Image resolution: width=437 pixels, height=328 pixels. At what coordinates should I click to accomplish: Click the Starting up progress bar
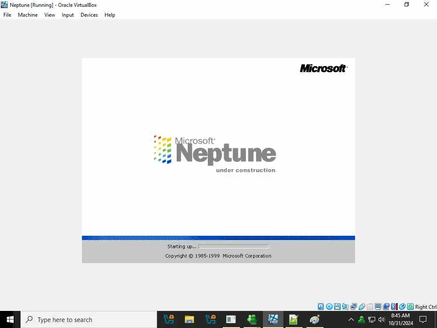tap(233, 246)
